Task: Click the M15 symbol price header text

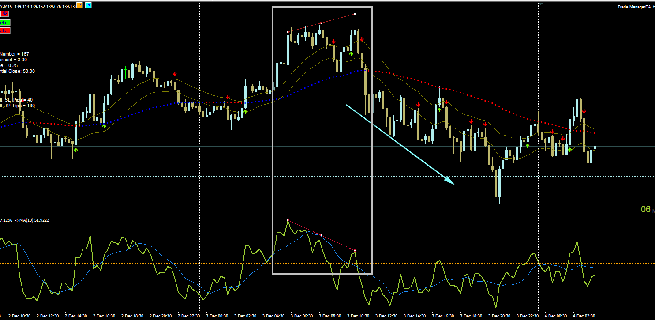Action: pos(37,6)
